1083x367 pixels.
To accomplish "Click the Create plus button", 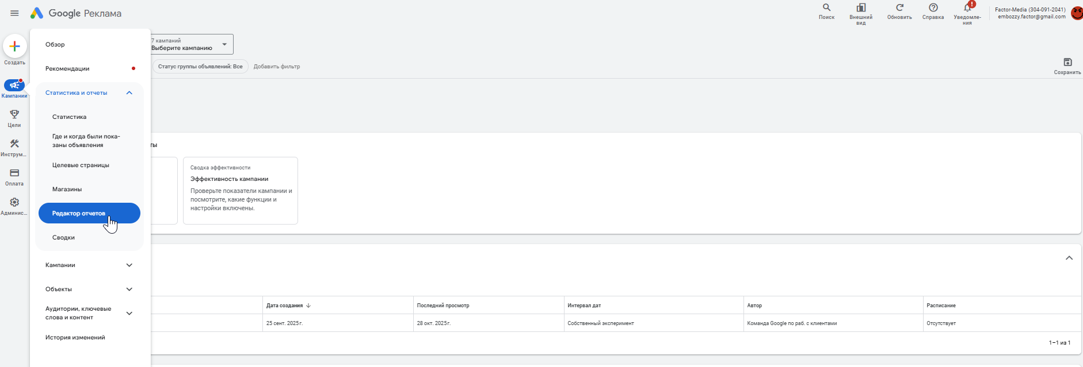I will click(15, 47).
